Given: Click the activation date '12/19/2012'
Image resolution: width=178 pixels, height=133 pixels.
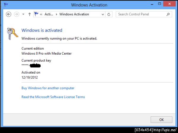Looking at the screenshot, I should (x=30, y=77).
